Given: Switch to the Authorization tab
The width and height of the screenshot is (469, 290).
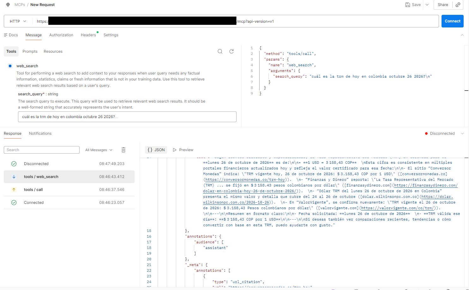Looking at the screenshot, I should [61, 35].
